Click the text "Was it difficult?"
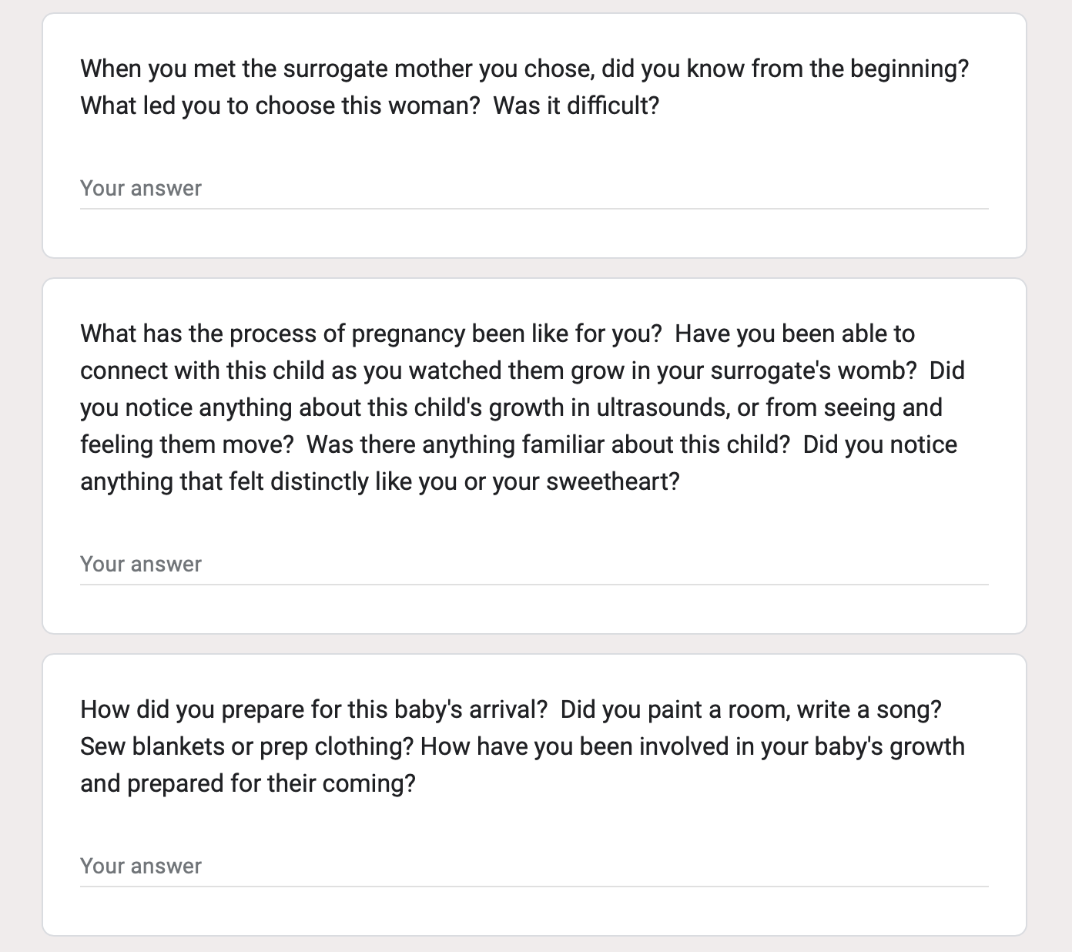Image resolution: width=1072 pixels, height=952 pixels. pos(576,106)
